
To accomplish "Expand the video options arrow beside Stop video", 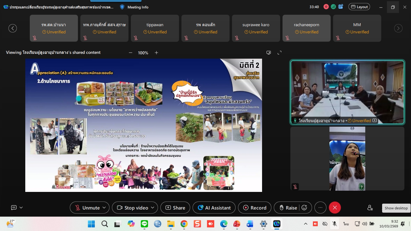I will (x=153, y=208).
